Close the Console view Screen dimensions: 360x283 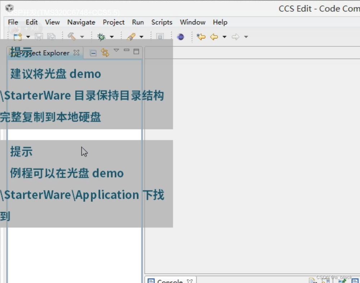point(190,281)
